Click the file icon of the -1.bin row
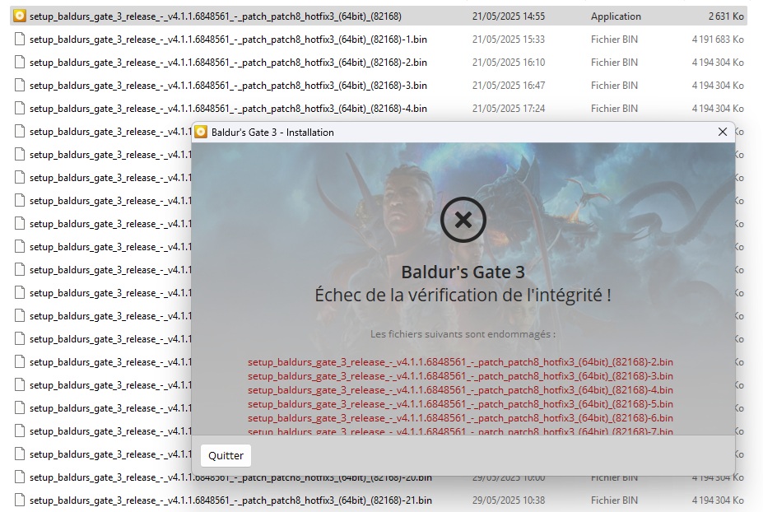 [x=20, y=39]
